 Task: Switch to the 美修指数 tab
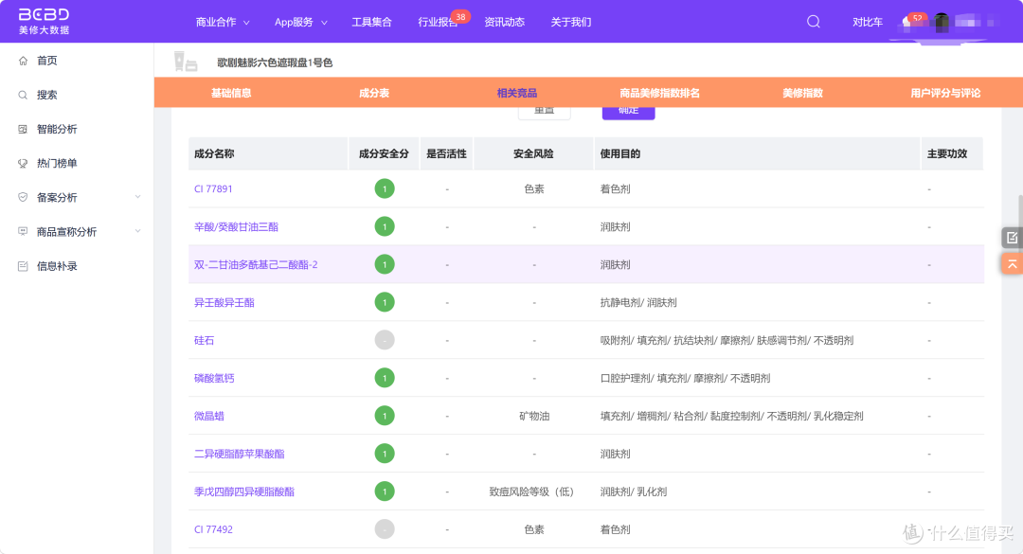pyautogui.click(x=802, y=93)
